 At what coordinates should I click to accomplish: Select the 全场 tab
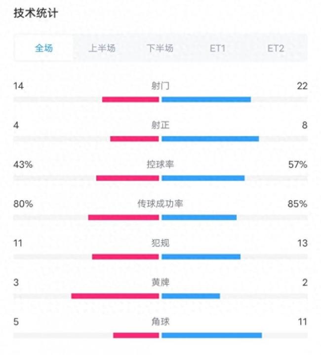click(43, 48)
